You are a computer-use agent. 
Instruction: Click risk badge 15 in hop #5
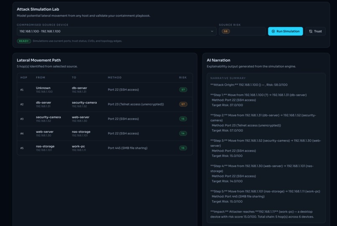click(183, 148)
